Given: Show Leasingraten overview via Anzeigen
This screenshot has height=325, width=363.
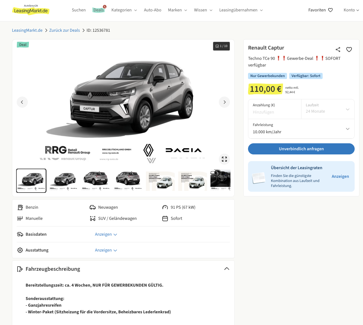Looking at the screenshot, I should click(340, 176).
